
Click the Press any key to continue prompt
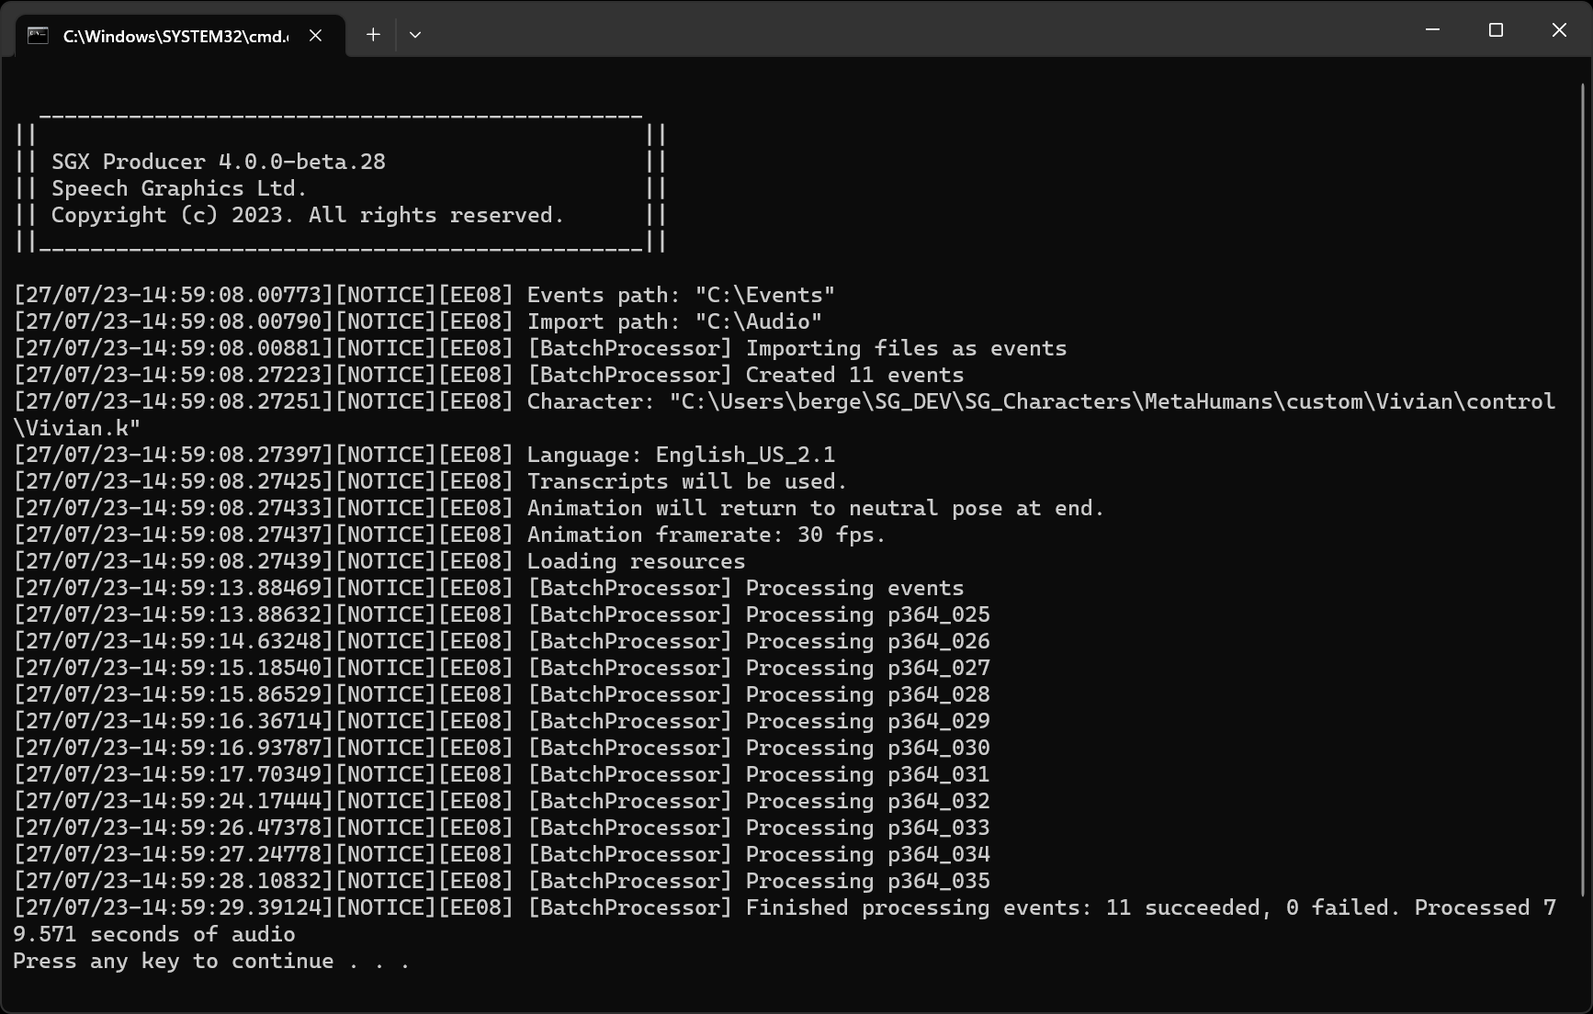211,961
